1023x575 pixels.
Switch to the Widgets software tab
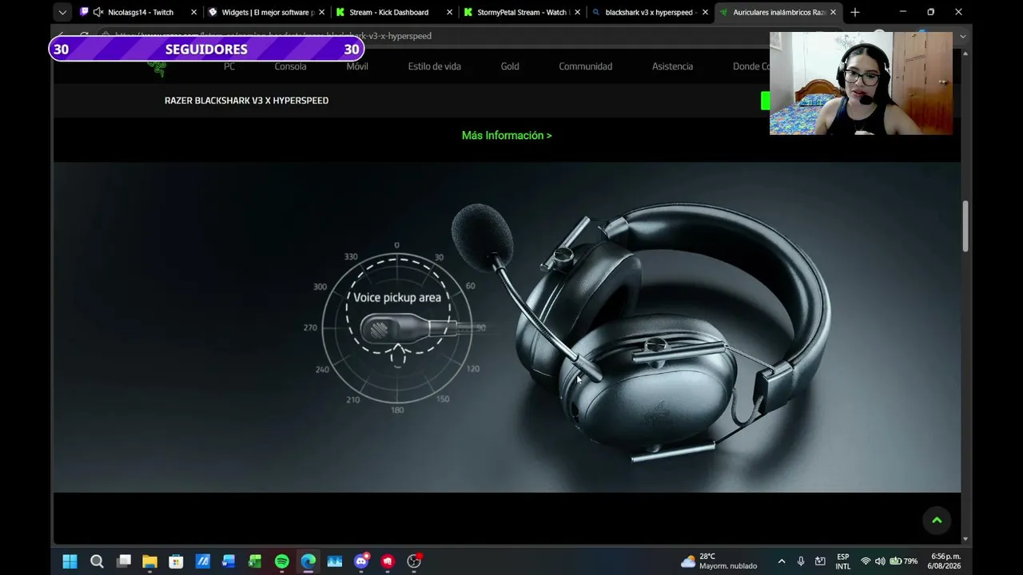268,13
